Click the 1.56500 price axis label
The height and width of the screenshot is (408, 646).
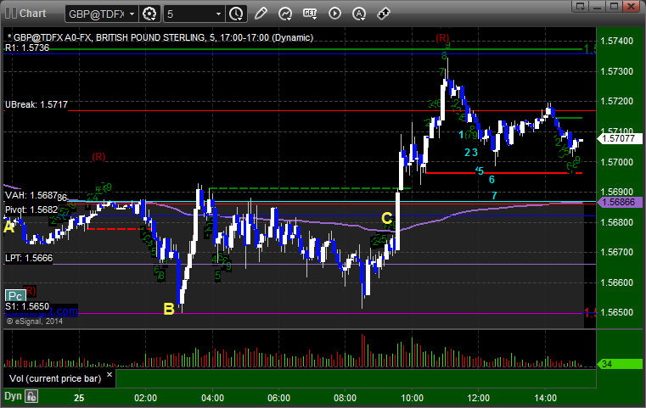[617, 312]
